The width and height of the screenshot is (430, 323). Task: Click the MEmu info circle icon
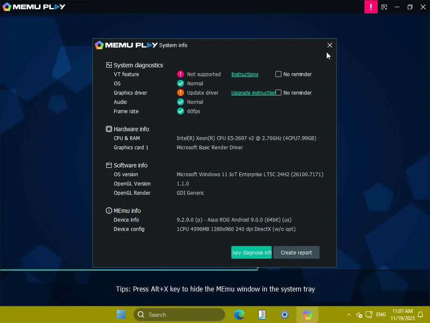pyautogui.click(x=109, y=210)
